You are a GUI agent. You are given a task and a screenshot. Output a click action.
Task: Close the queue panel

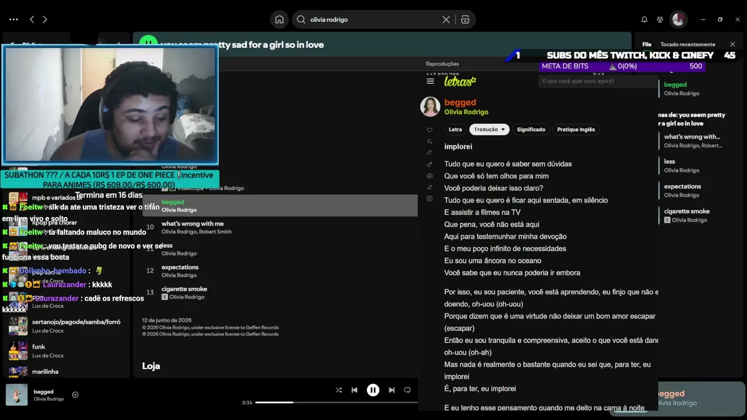pos(732,44)
